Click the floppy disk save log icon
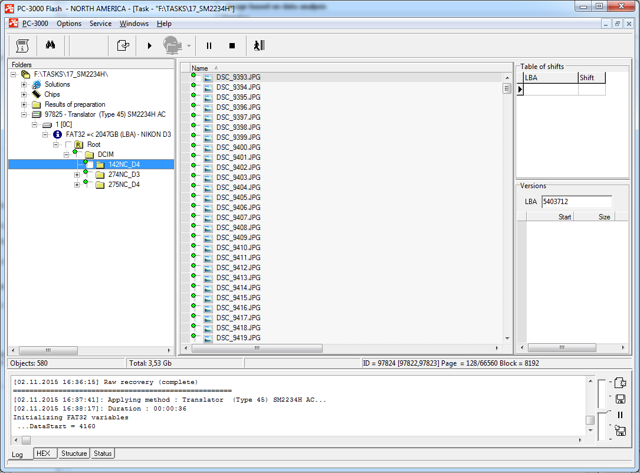This screenshot has width=640, height=473. (x=620, y=399)
